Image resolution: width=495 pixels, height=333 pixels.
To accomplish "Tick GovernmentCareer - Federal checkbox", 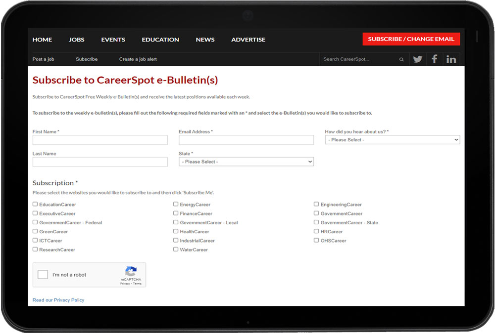I will click(35, 222).
